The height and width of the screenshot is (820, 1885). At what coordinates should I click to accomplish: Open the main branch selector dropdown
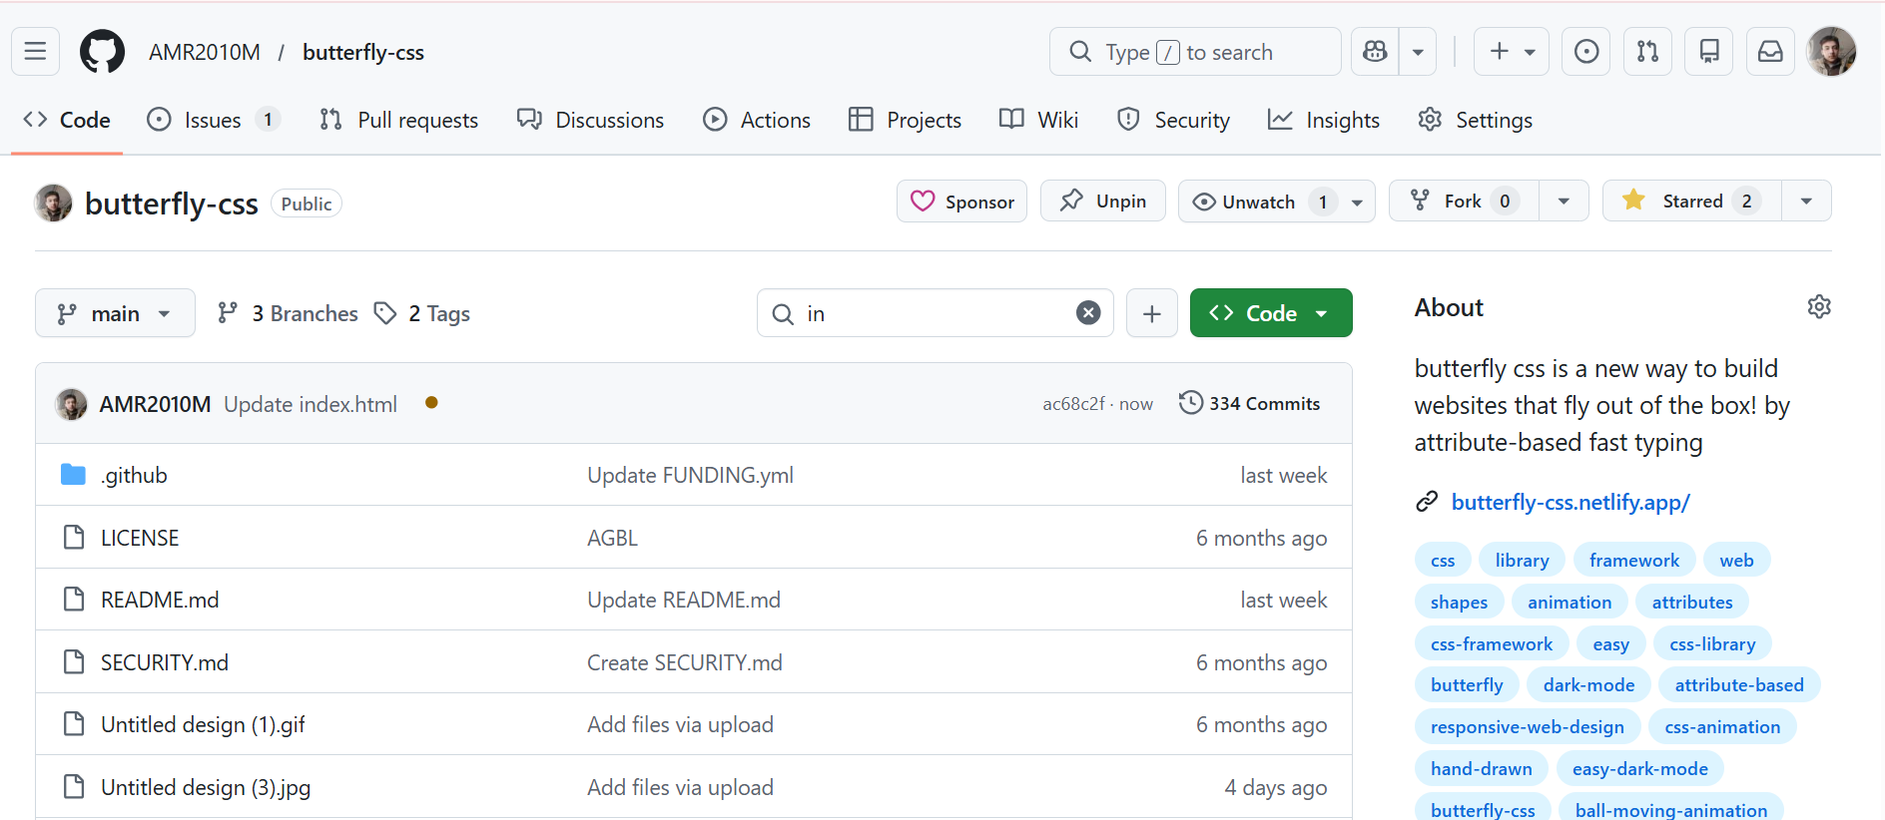coord(115,313)
